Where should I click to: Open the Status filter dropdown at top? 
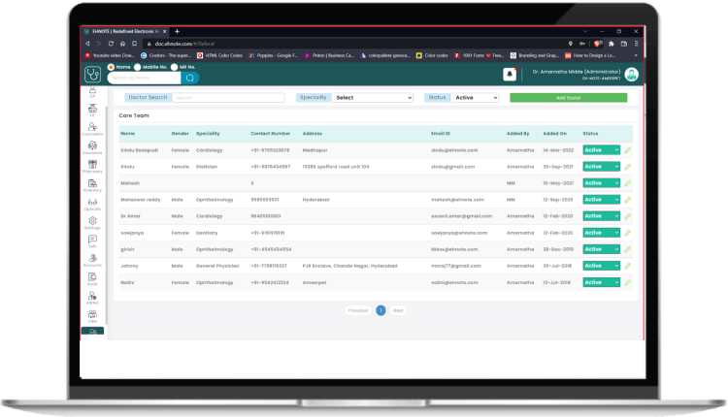click(x=475, y=98)
